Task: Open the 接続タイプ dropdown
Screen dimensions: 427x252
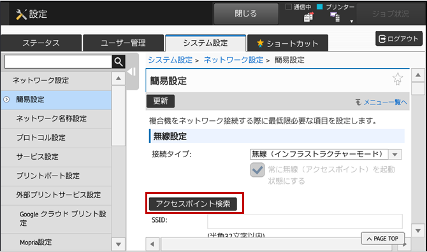Action: (326, 155)
